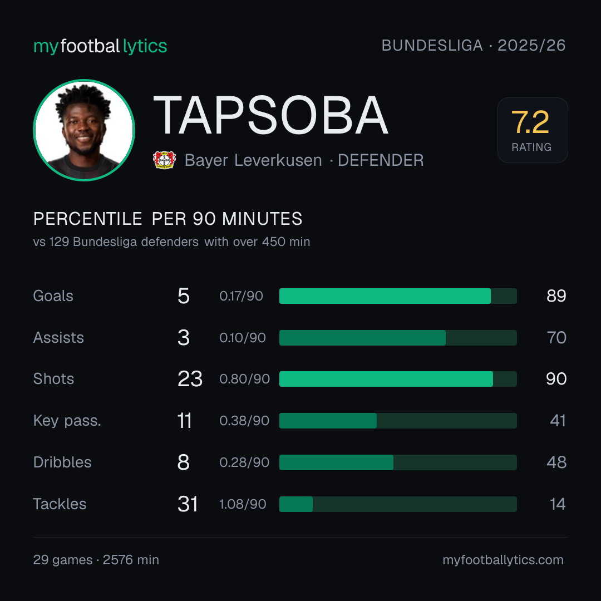This screenshot has height=601, width=601.
Task: Click the Goals percentile bar
Action: pyautogui.click(x=398, y=296)
